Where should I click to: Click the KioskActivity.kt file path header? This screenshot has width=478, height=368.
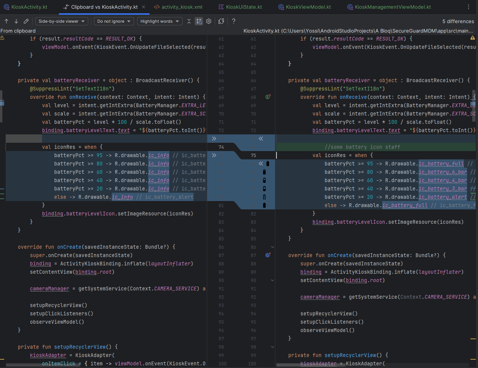coord(358,31)
